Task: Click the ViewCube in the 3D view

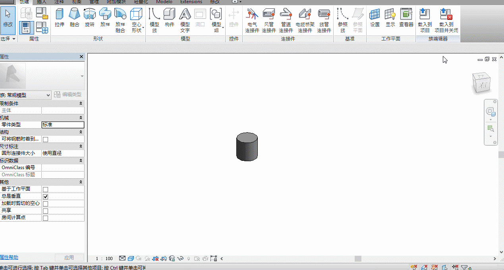Action: 482,83
